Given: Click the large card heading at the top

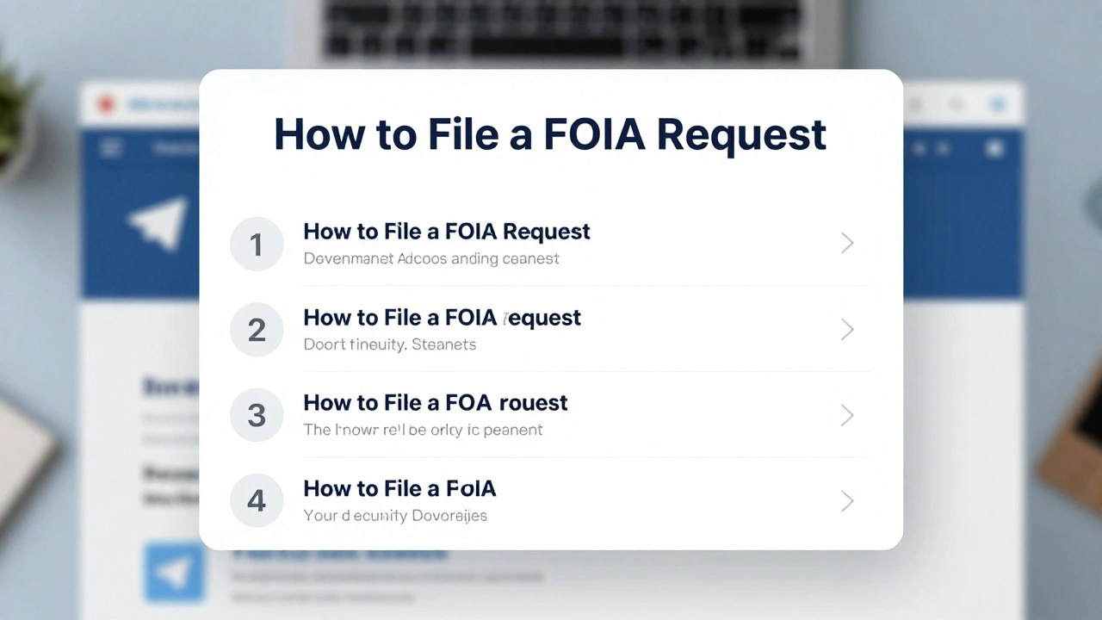Looking at the screenshot, I should 550,134.
